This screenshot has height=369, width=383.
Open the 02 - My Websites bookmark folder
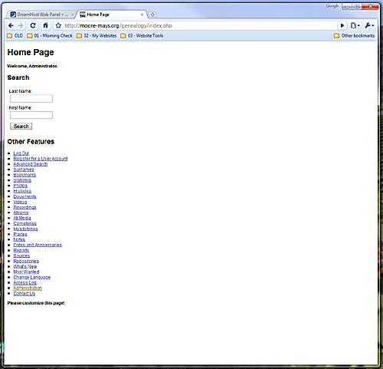point(97,35)
